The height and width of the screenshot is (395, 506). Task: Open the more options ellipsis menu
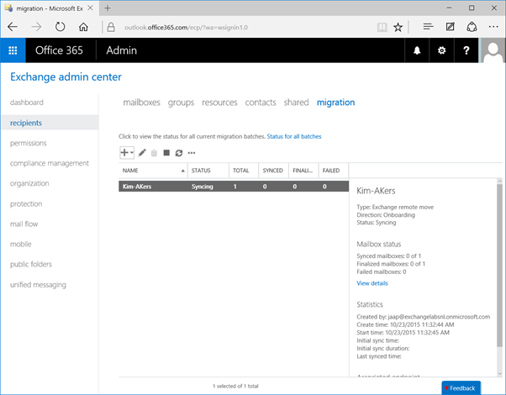click(192, 153)
